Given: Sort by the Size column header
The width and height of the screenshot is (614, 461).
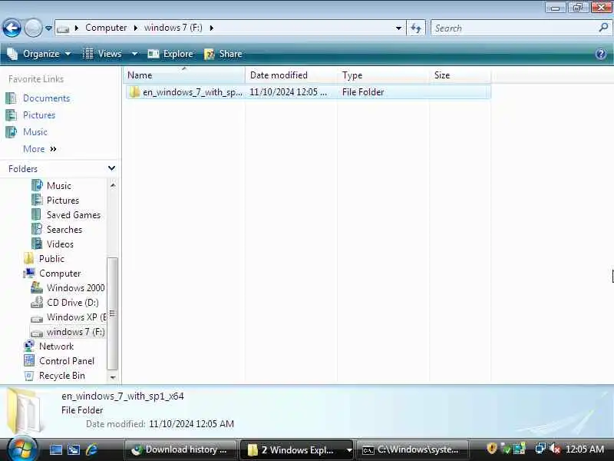Looking at the screenshot, I should tap(460, 75).
